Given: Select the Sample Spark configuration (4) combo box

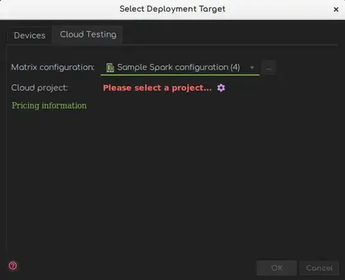Looking at the screenshot, I should coord(180,68).
